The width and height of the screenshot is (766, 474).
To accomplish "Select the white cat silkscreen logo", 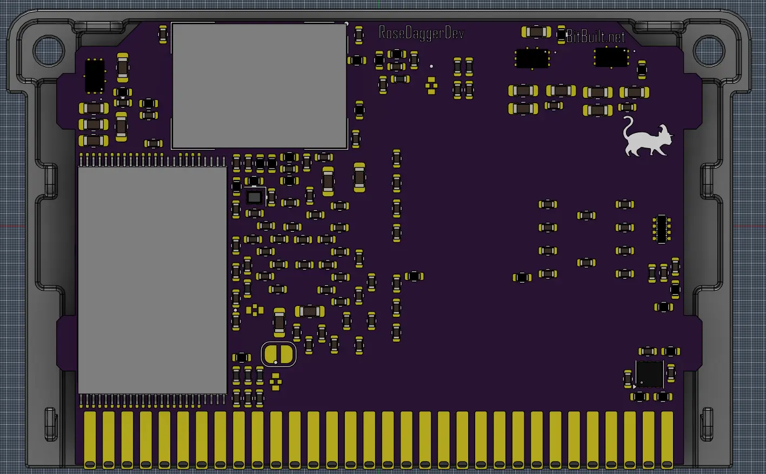I will click(647, 136).
